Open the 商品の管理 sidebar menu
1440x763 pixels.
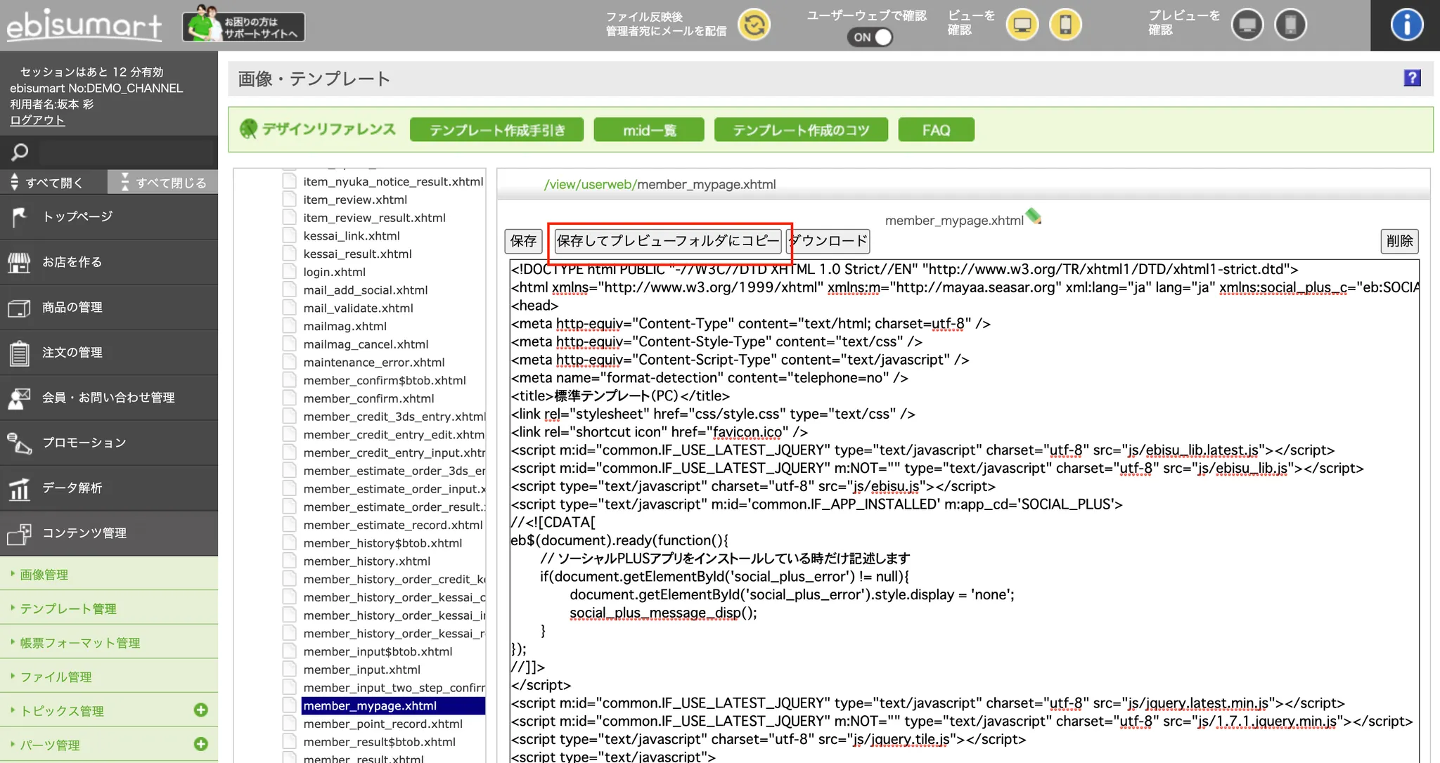pyautogui.click(x=72, y=307)
